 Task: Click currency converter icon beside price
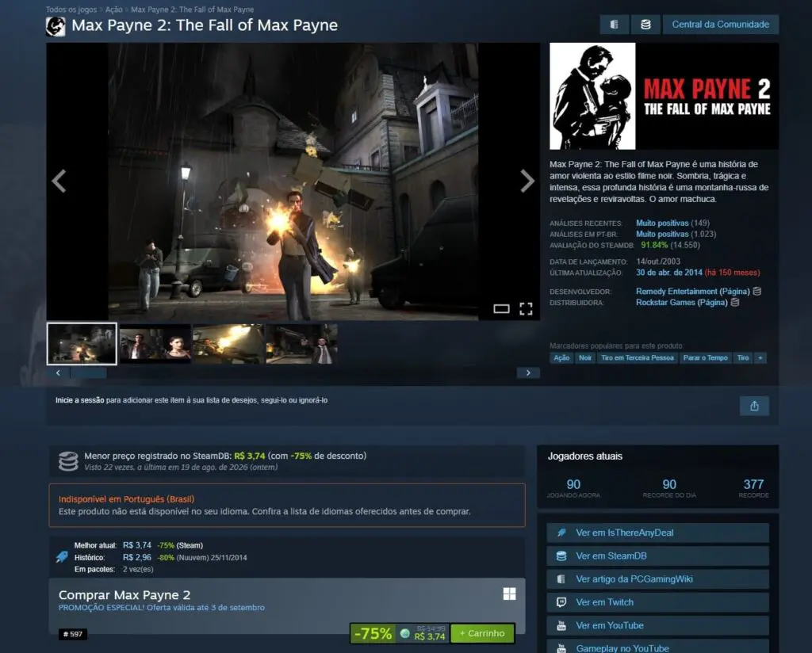point(405,633)
